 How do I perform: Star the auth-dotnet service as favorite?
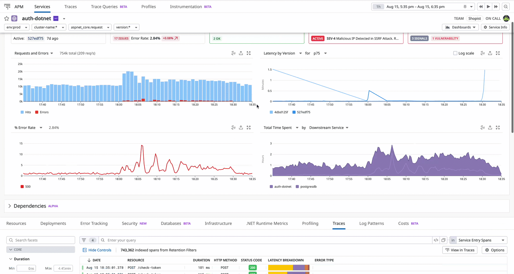point(7,18)
